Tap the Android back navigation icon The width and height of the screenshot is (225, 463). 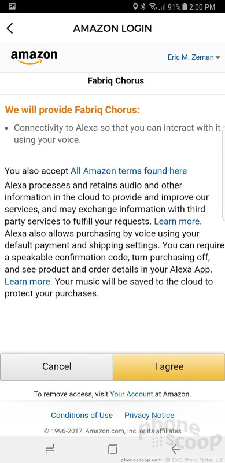[x=175, y=450]
